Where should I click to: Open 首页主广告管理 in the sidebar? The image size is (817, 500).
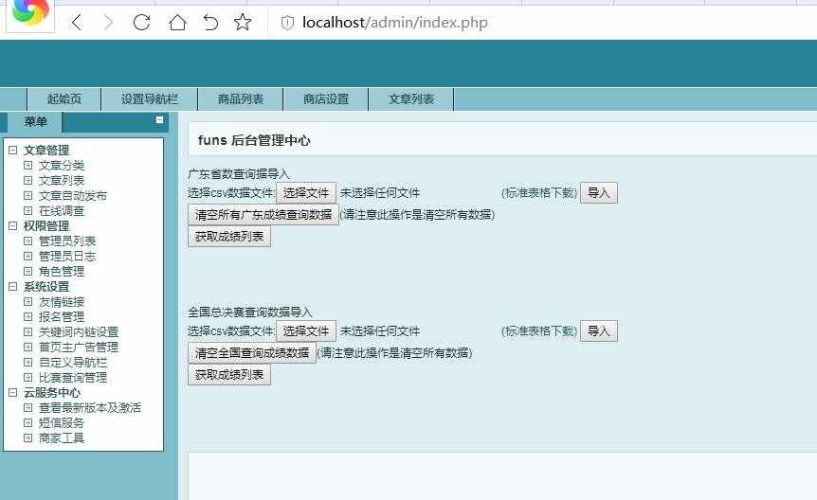pyautogui.click(x=79, y=348)
